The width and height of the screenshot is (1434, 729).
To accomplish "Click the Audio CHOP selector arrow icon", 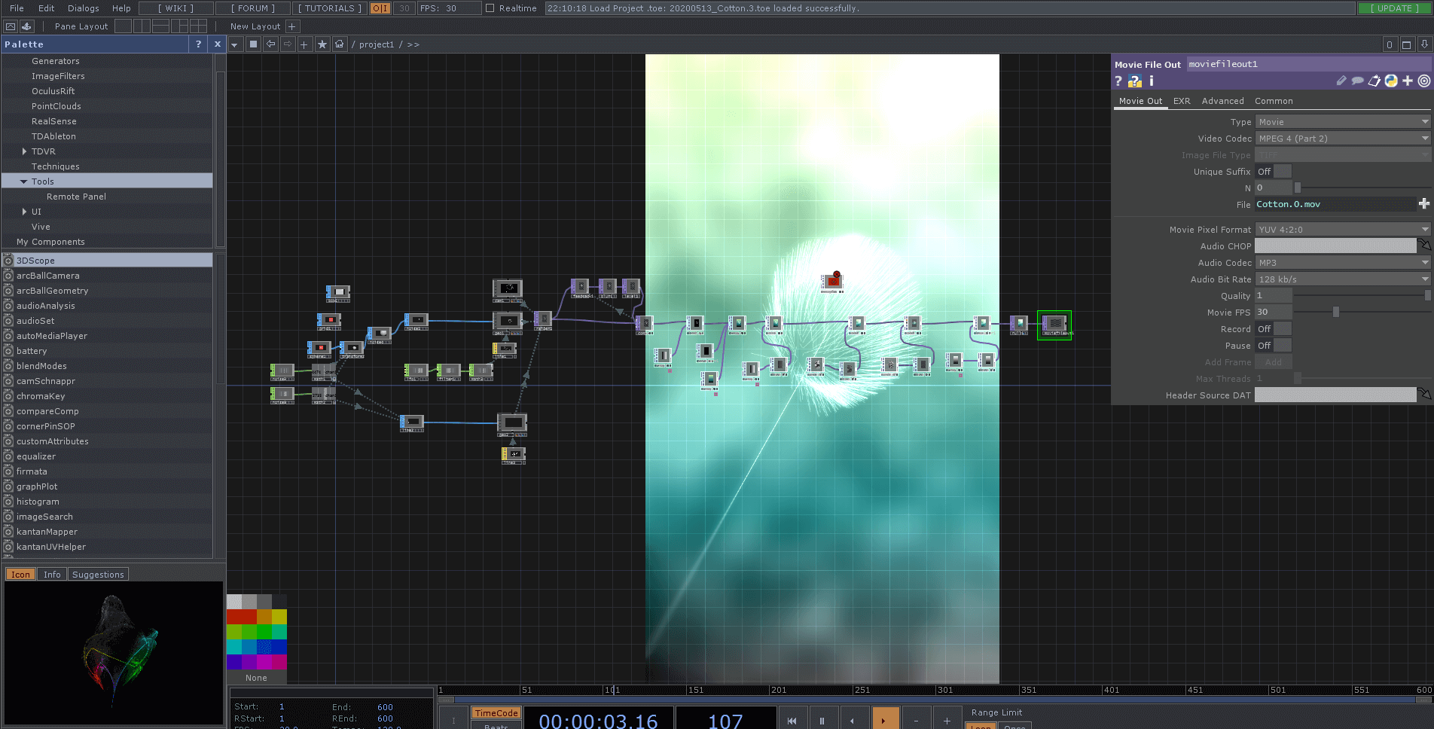I will pyautogui.click(x=1423, y=246).
